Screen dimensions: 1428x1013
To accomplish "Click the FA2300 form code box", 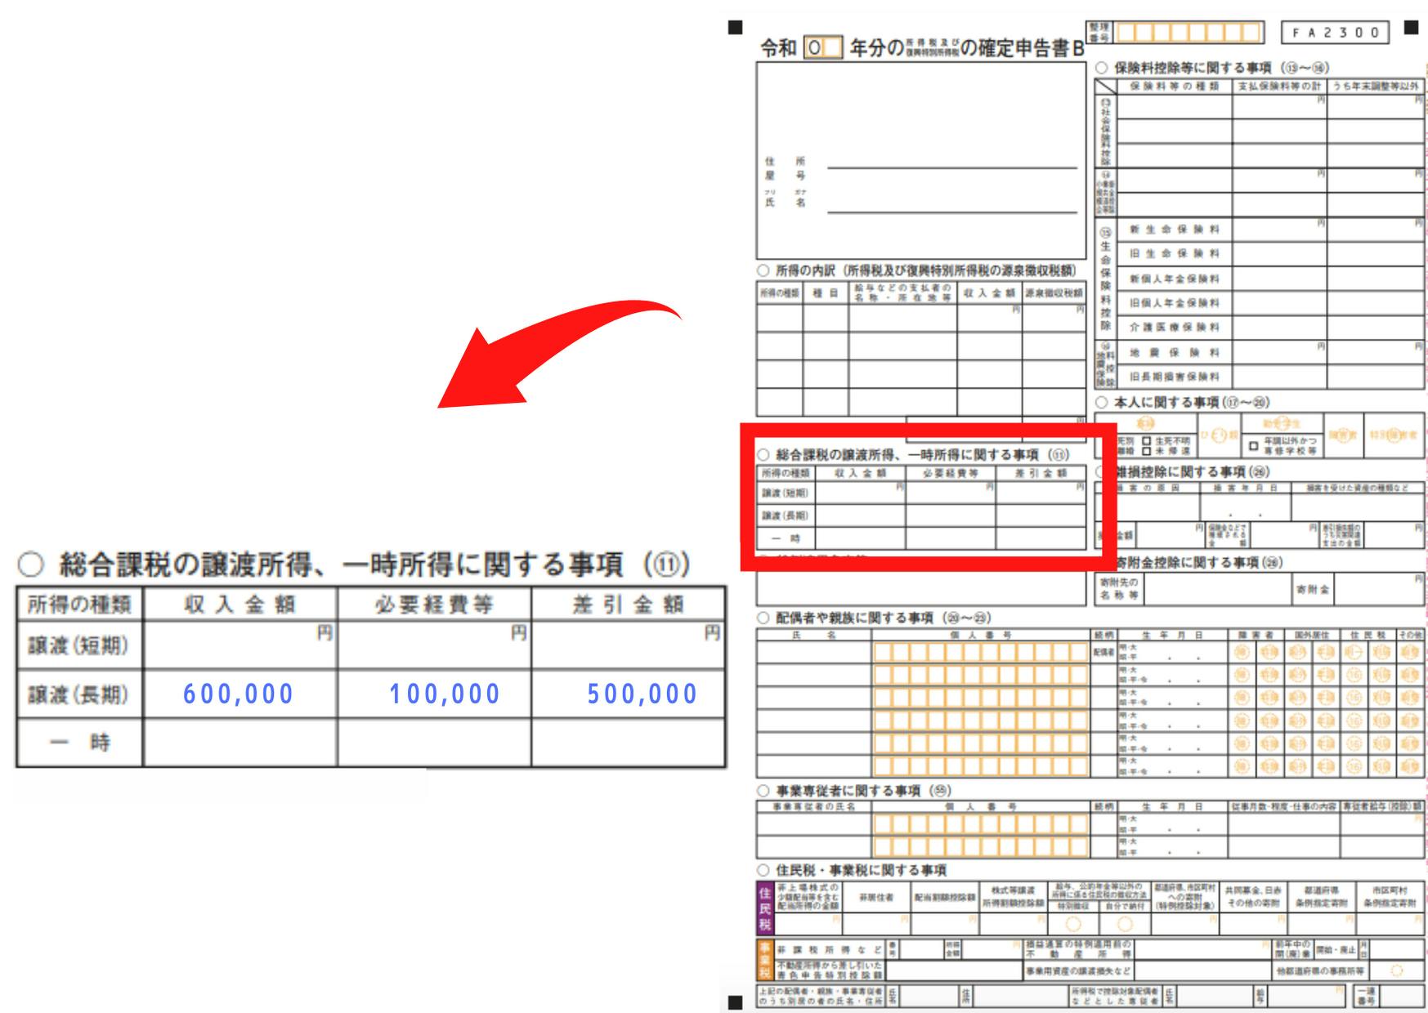I will tap(1335, 33).
